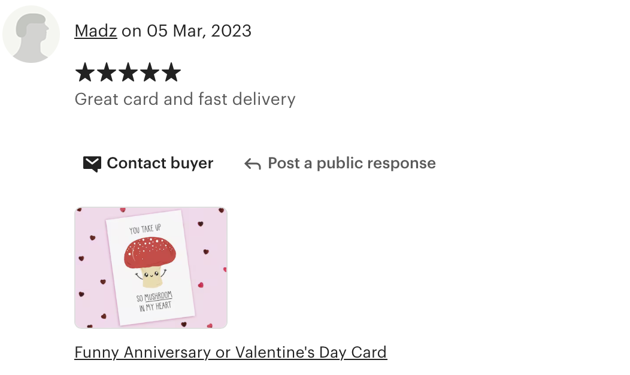
Task: Click the reply arrow icon
Action: pos(253,164)
